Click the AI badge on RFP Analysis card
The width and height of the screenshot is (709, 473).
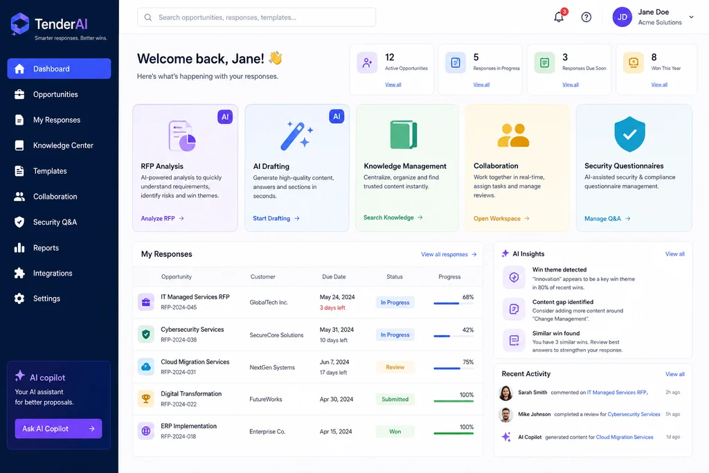pos(225,116)
